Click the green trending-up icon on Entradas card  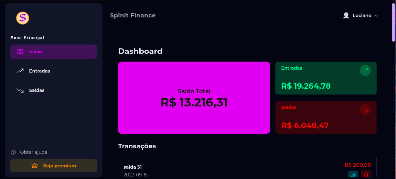pyautogui.click(x=365, y=70)
